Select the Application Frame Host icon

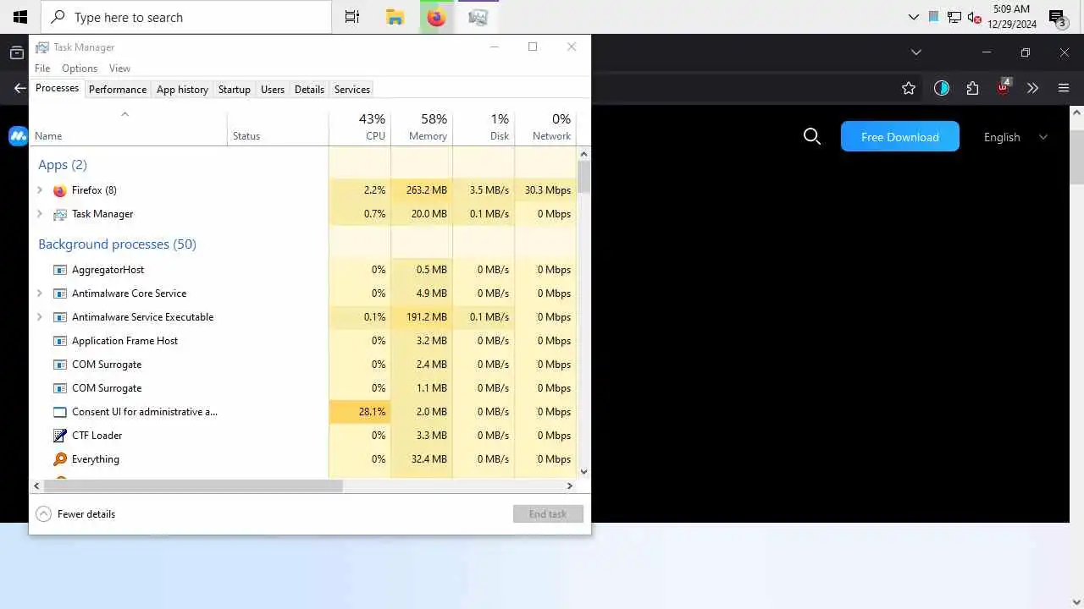[x=59, y=341]
